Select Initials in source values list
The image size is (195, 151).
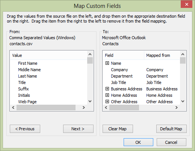pyautogui.click(x=24, y=95)
